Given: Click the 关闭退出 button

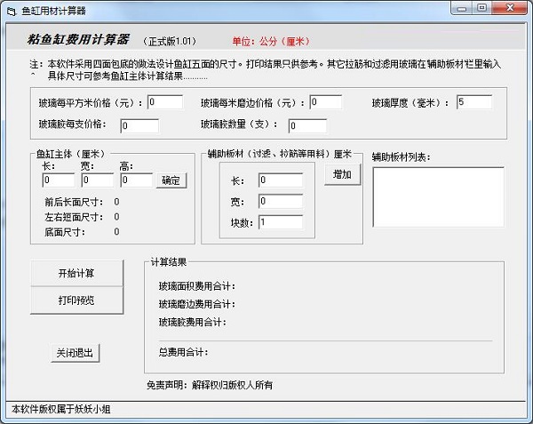Looking at the screenshot, I should 76,353.
